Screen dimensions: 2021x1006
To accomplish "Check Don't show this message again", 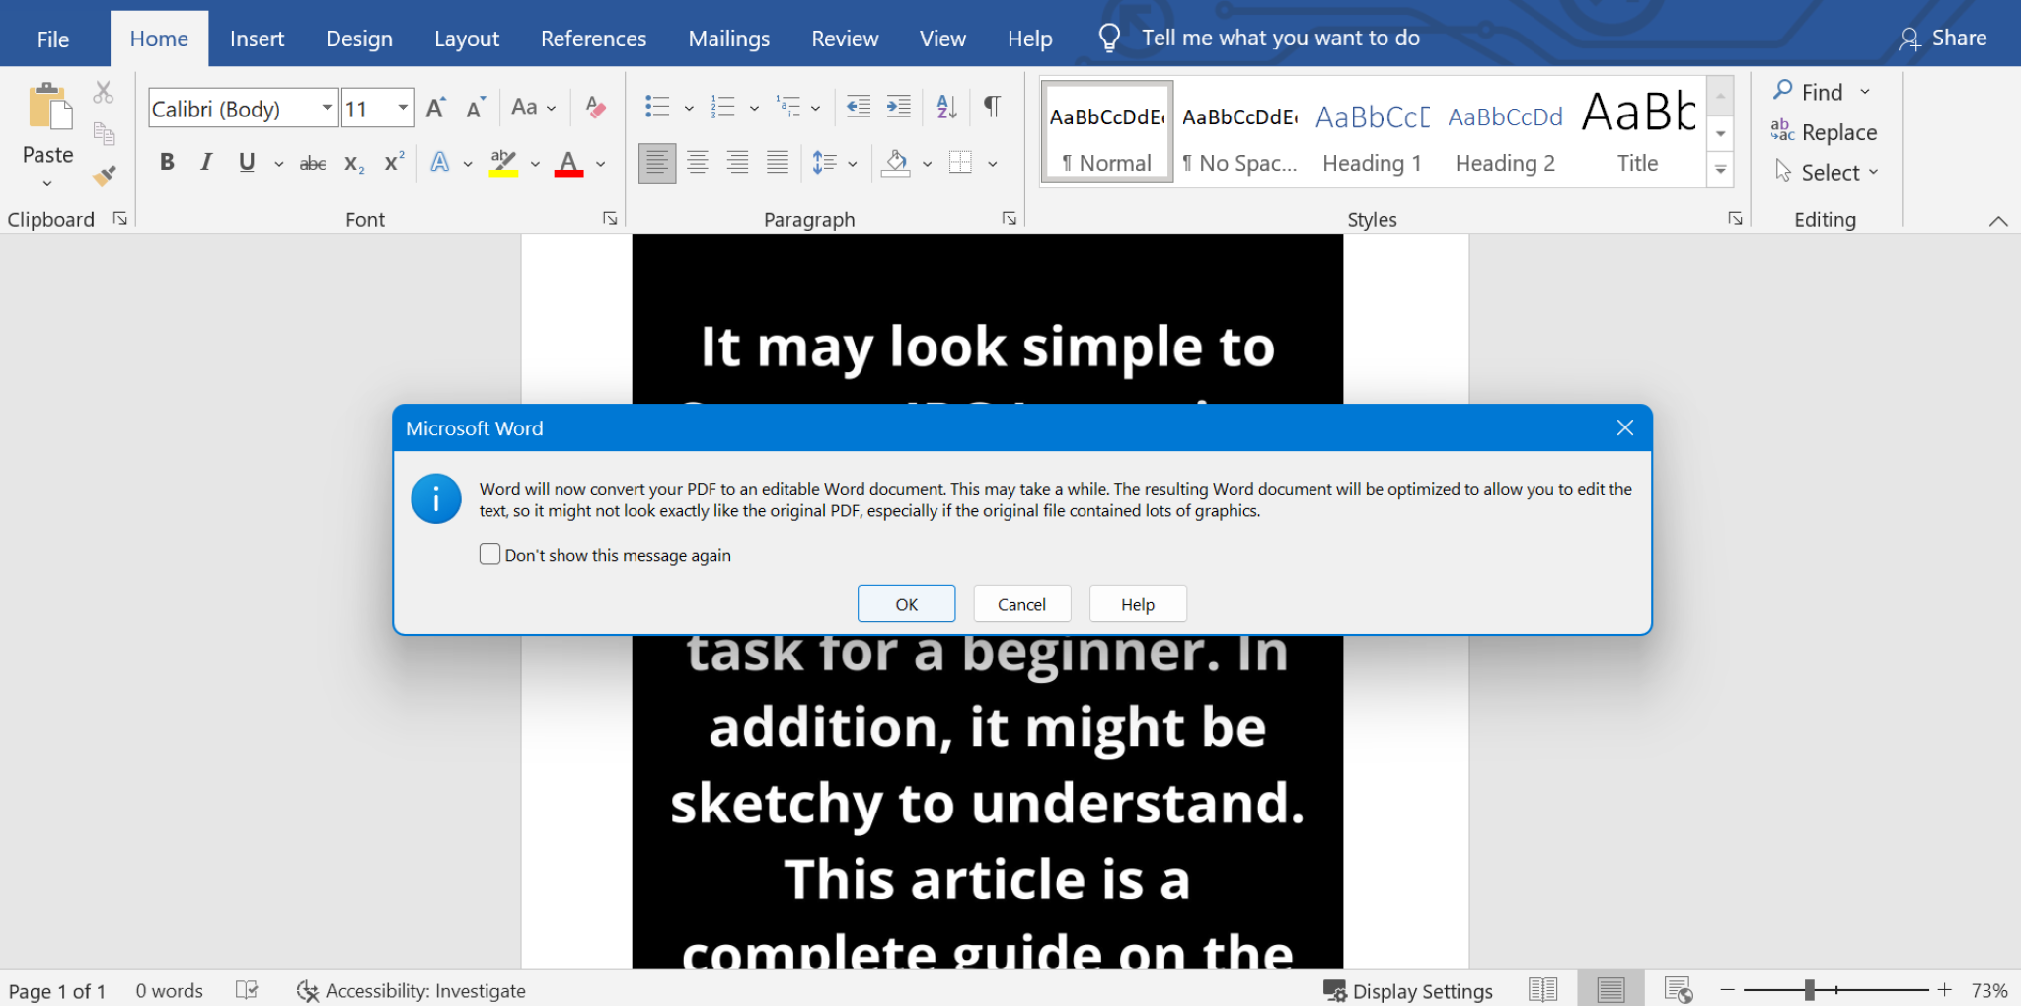I will (489, 554).
